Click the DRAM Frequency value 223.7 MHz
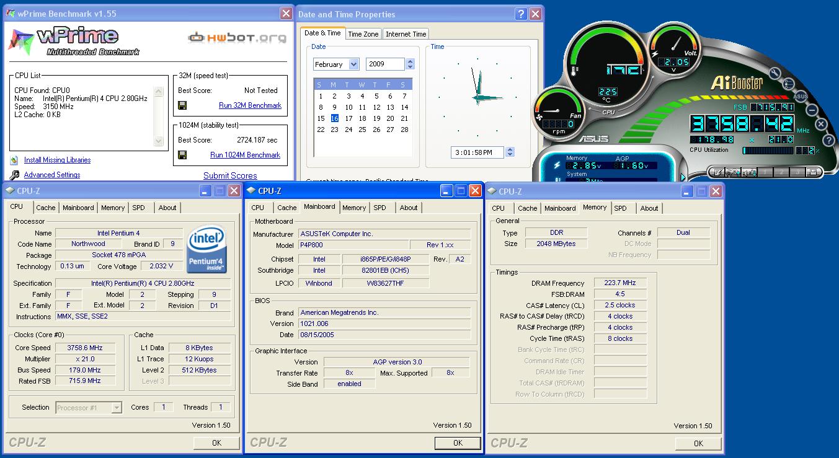 coord(620,283)
